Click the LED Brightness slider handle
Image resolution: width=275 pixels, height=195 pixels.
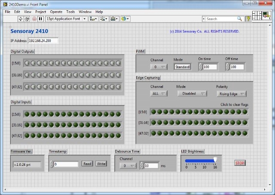pyautogui.click(x=215, y=160)
